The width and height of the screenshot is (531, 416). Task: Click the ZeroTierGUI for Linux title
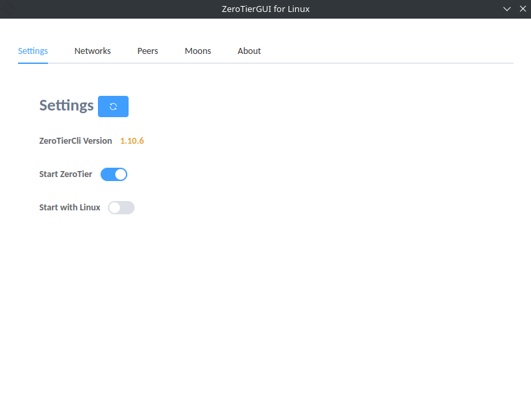265,9
